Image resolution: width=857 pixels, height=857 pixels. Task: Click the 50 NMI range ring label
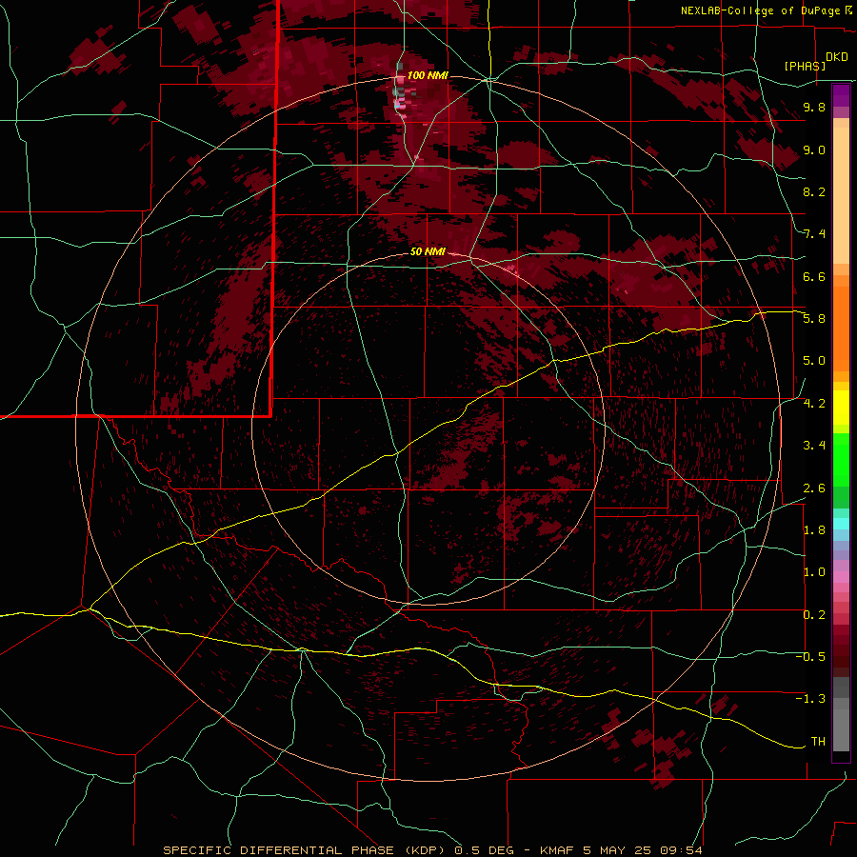point(428,251)
